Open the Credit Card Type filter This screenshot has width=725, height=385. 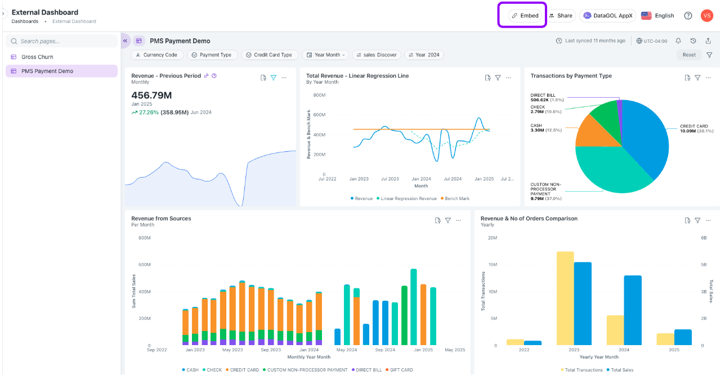pyautogui.click(x=270, y=55)
